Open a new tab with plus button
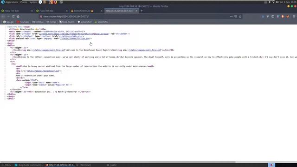 [142, 11]
